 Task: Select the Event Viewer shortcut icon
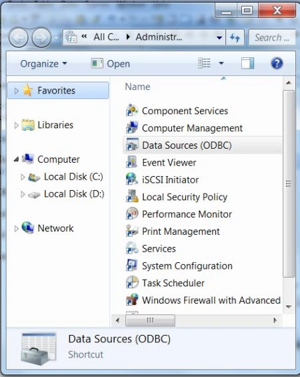pos(132,162)
